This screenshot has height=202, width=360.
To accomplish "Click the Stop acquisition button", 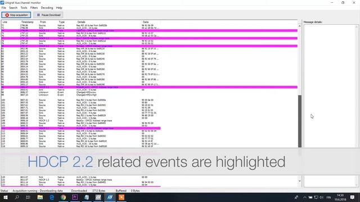I will click(16, 15).
